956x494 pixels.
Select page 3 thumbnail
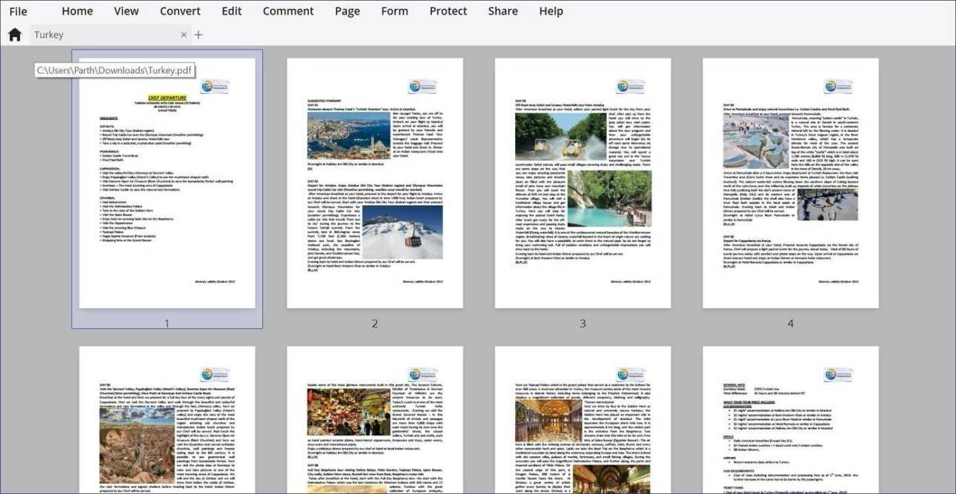click(582, 183)
